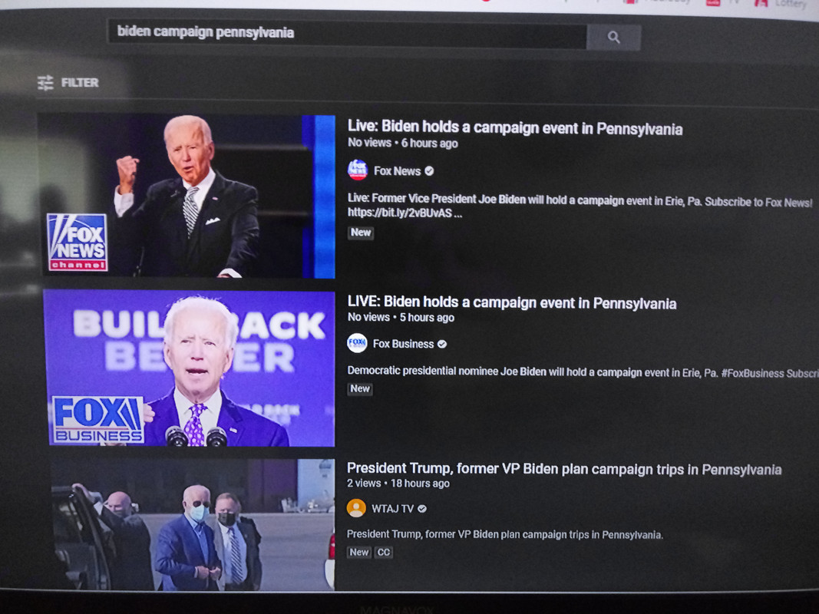
Task: Click the Fox News channel avatar
Action: [358, 170]
